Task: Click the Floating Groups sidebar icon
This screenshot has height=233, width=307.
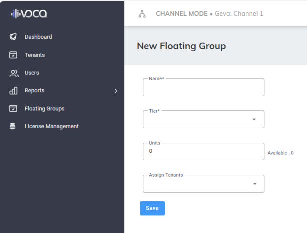Action: click(x=14, y=108)
